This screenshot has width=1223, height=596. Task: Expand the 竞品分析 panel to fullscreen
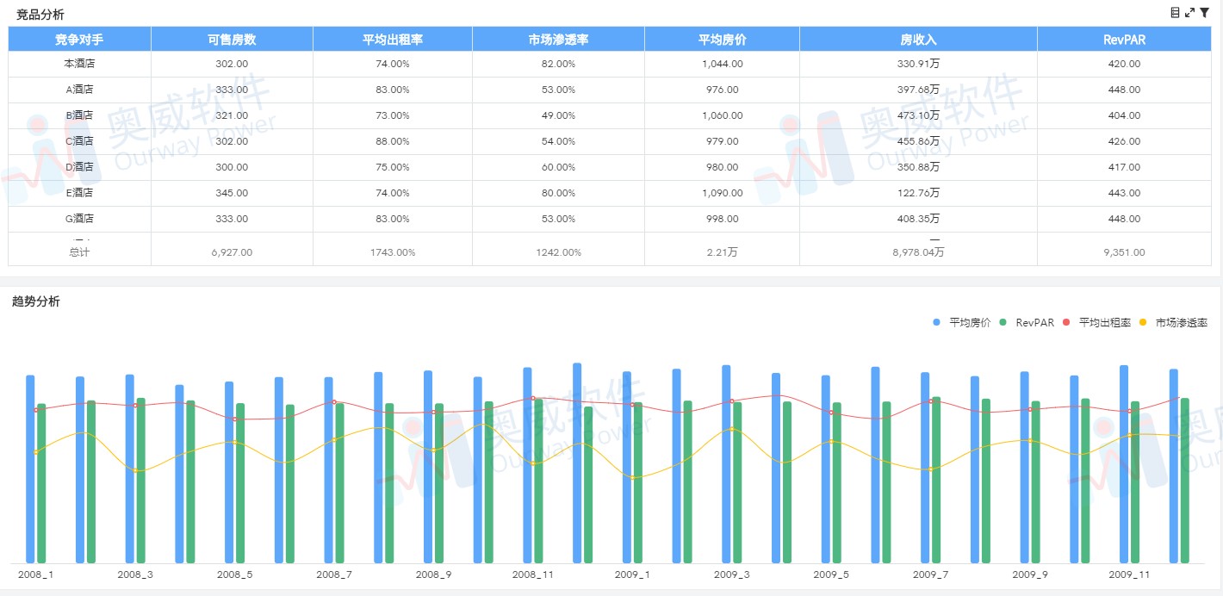(1189, 12)
